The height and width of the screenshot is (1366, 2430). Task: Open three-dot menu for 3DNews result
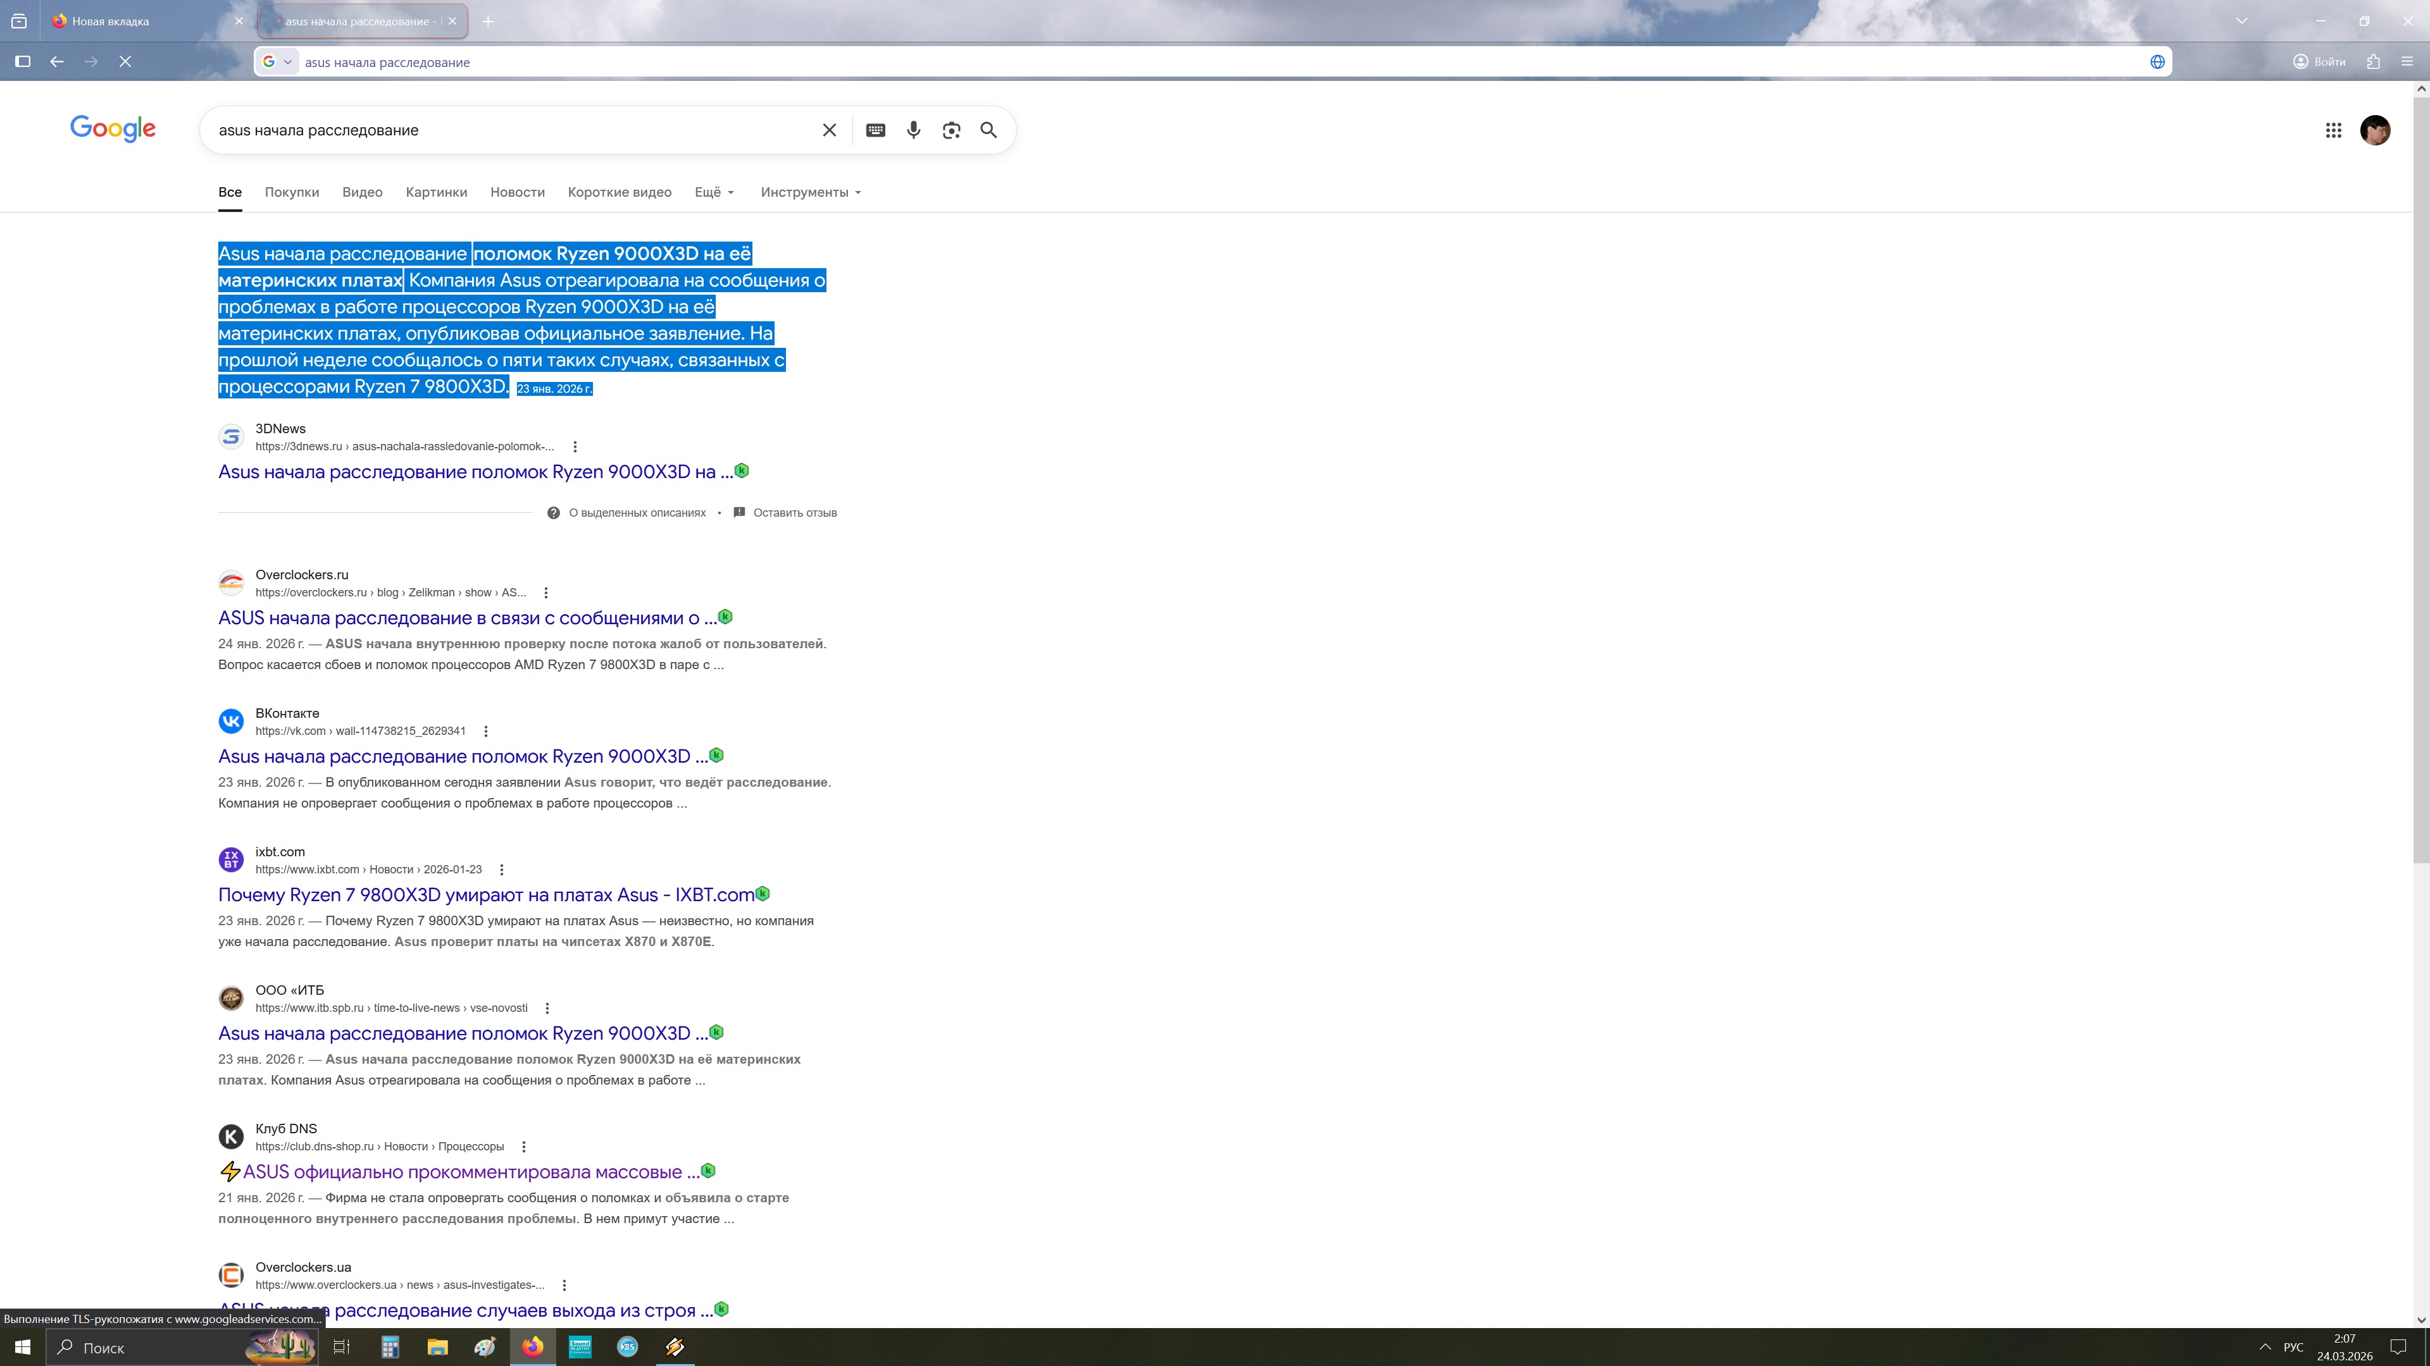click(x=575, y=447)
